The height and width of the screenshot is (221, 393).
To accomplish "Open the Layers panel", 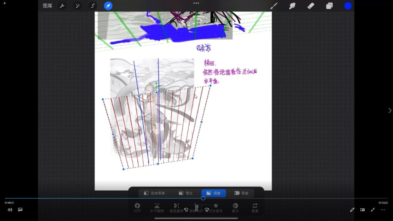I will tap(329, 6).
